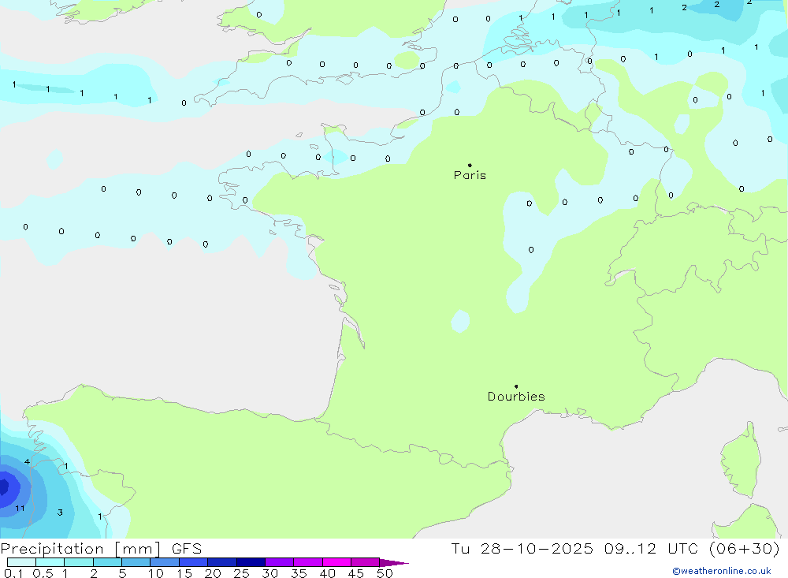788x578 pixels.
Task: Select the Dourbies location dot marker
Action: click(516, 386)
